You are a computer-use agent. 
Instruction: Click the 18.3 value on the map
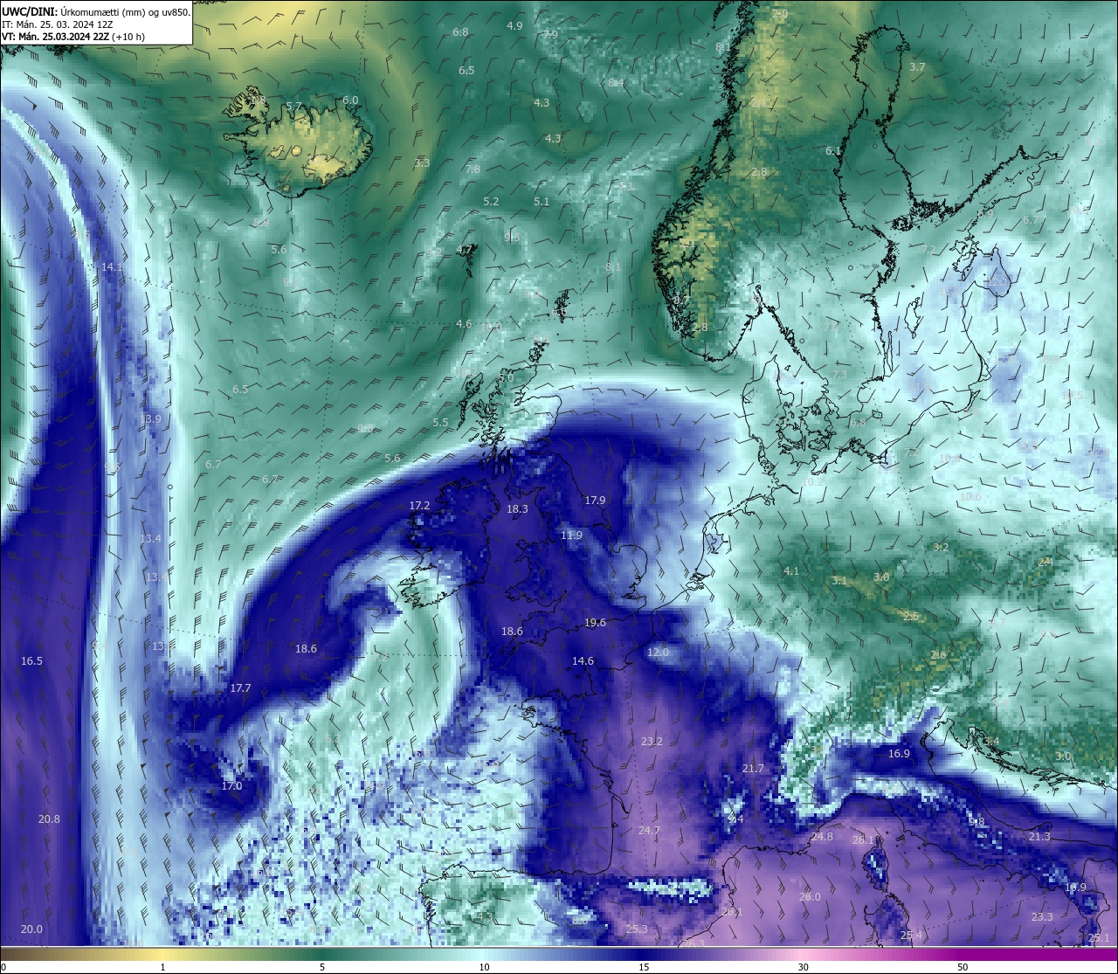[517, 509]
